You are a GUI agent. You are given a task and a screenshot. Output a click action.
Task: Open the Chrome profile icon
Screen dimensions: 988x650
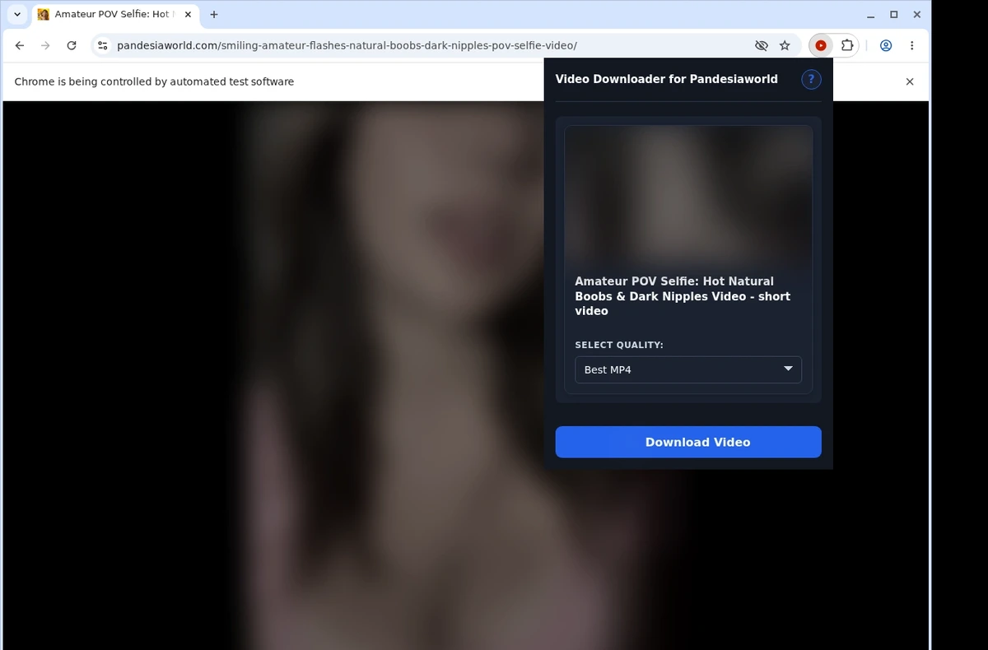tap(886, 46)
